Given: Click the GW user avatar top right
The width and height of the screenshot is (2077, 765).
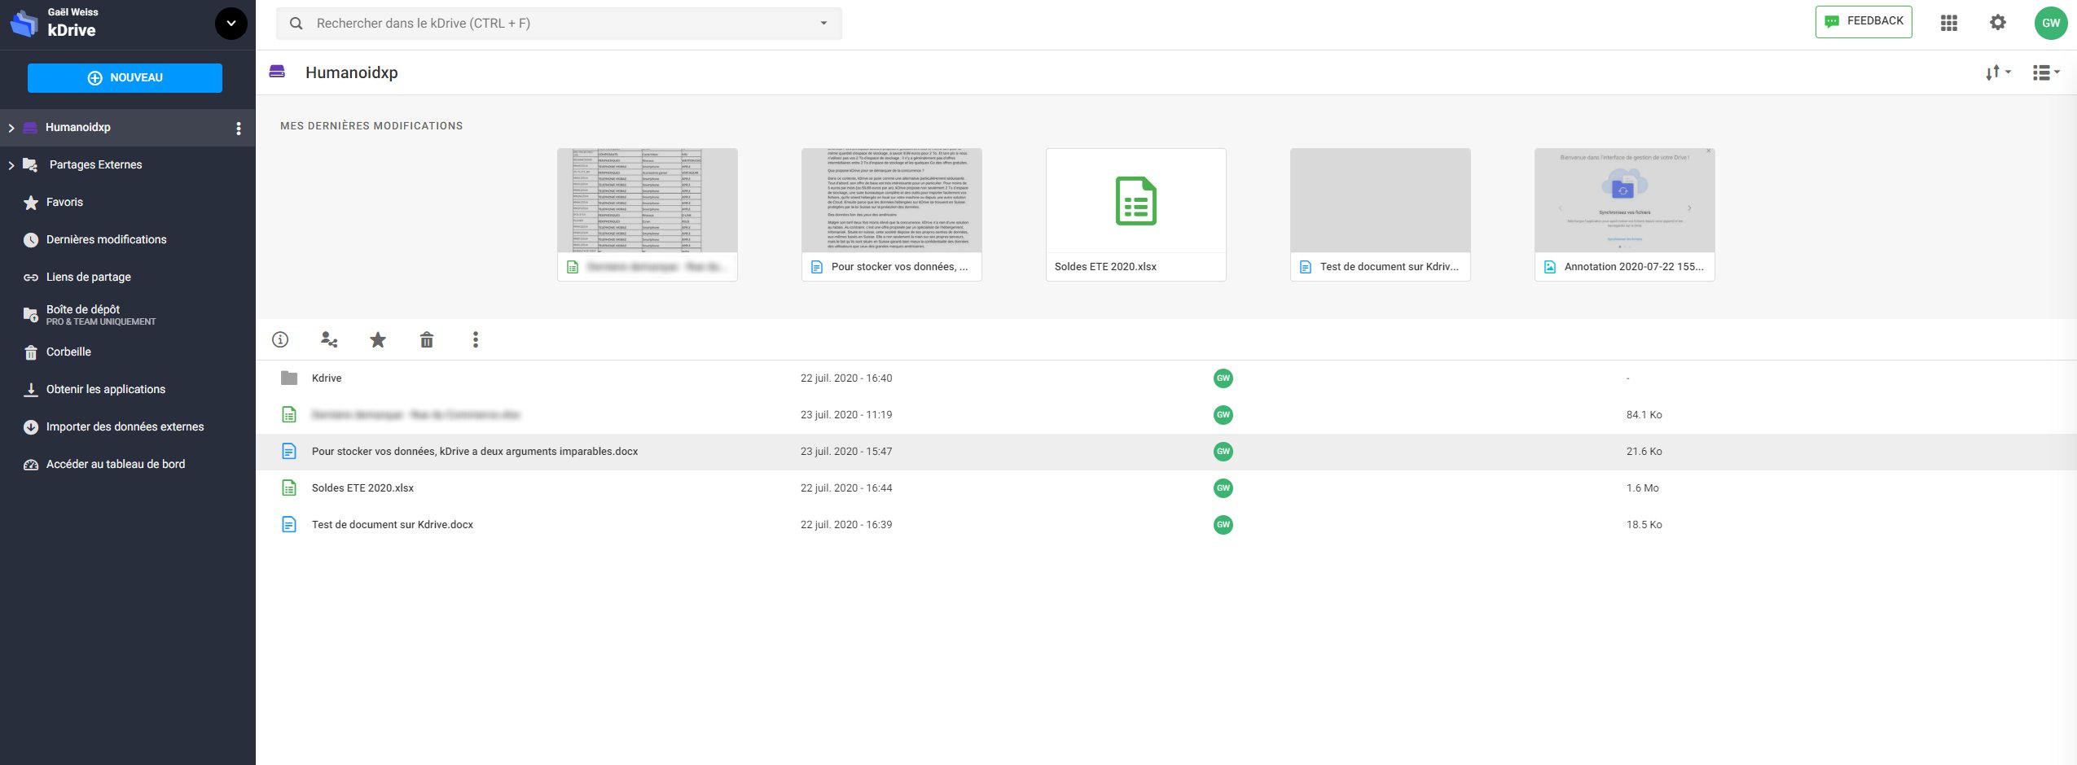Looking at the screenshot, I should point(2050,23).
